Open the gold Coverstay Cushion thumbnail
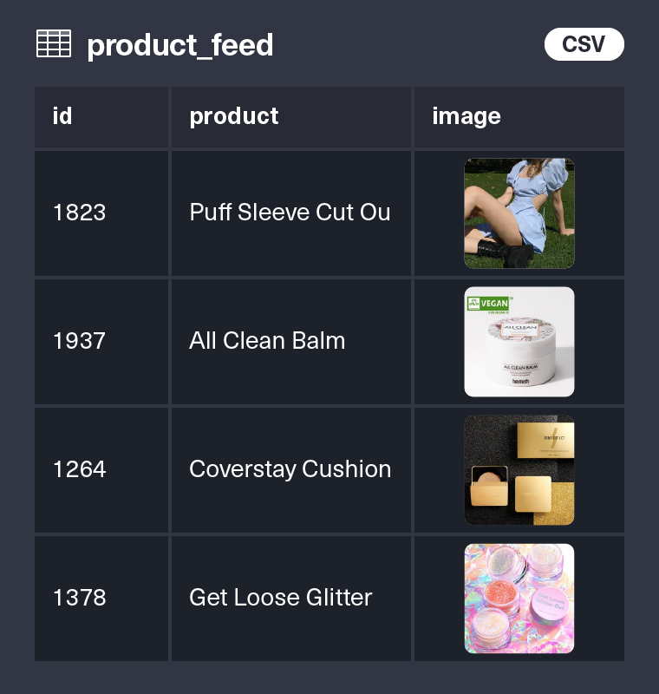Image resolution: width=659 pixels, height=694 pixels. [x=519, y=469]
